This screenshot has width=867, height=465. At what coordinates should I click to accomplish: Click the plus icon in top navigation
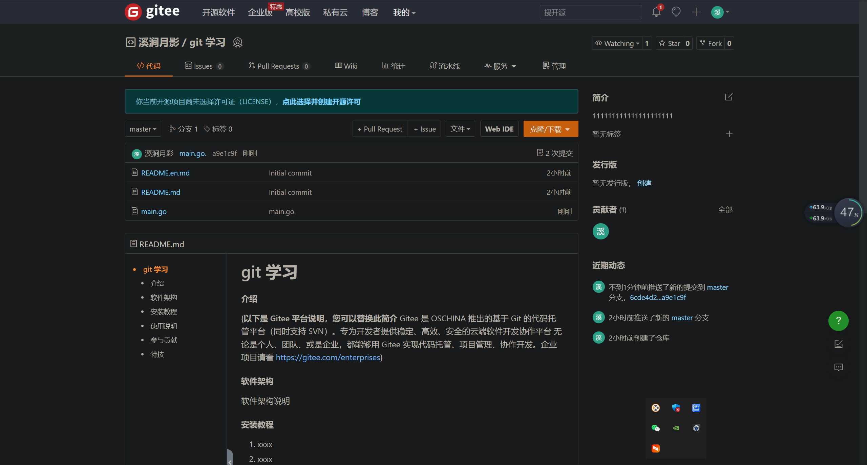click(696, 13)
